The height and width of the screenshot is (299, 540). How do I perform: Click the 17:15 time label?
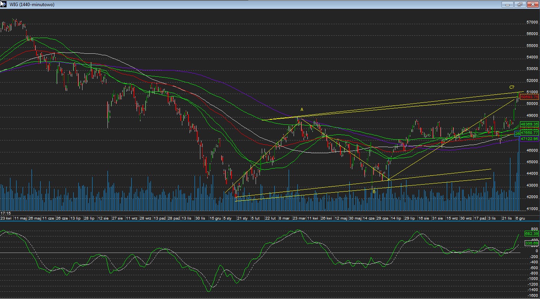(x=5, y=213)
